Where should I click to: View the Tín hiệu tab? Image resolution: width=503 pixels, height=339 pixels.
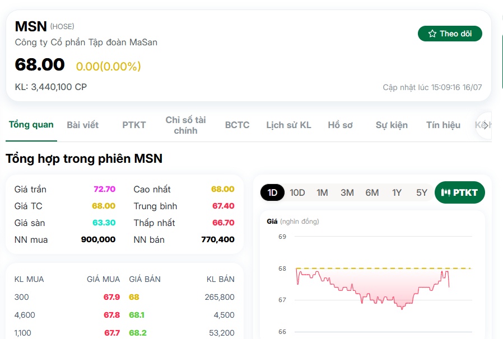[x=443, y=125]
